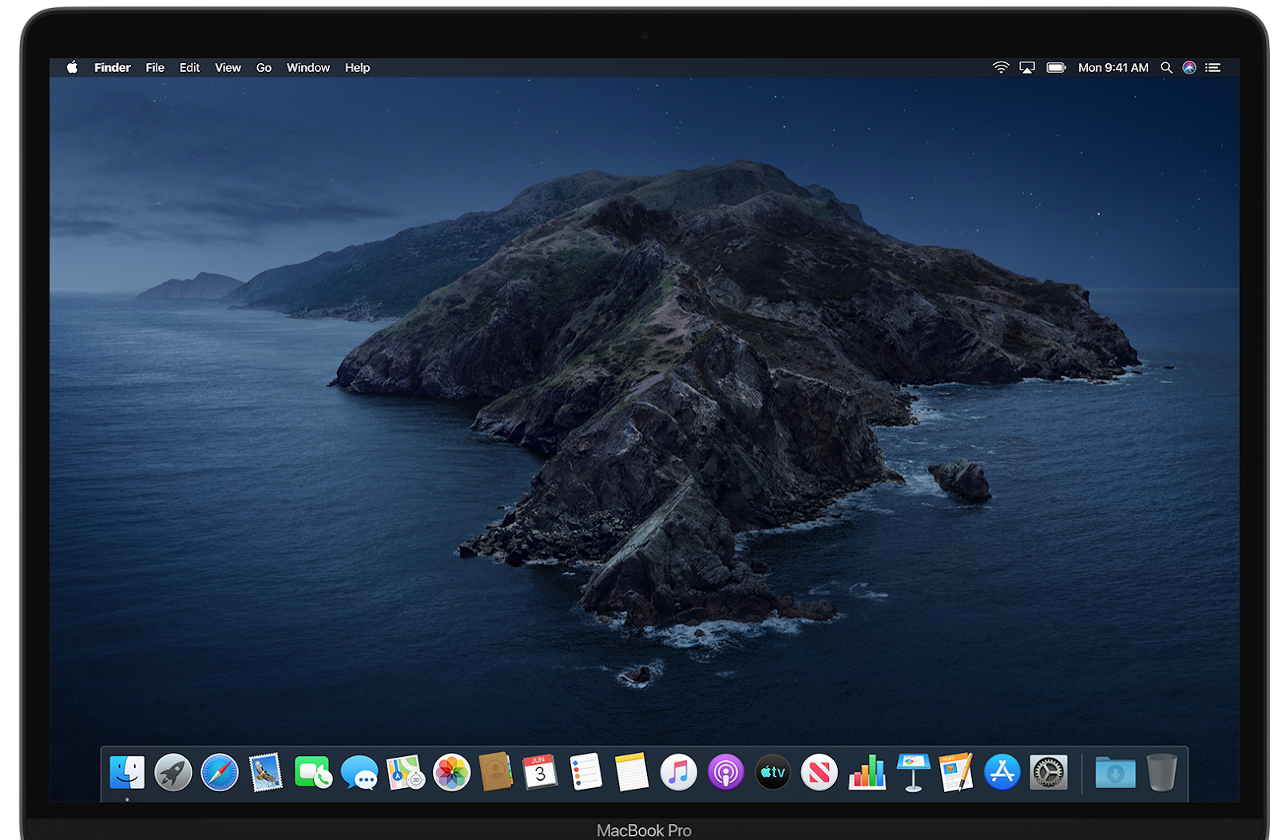Check the Wi-Fi status menu
This screenshot has width=1278, height=840.
(999, 67)
